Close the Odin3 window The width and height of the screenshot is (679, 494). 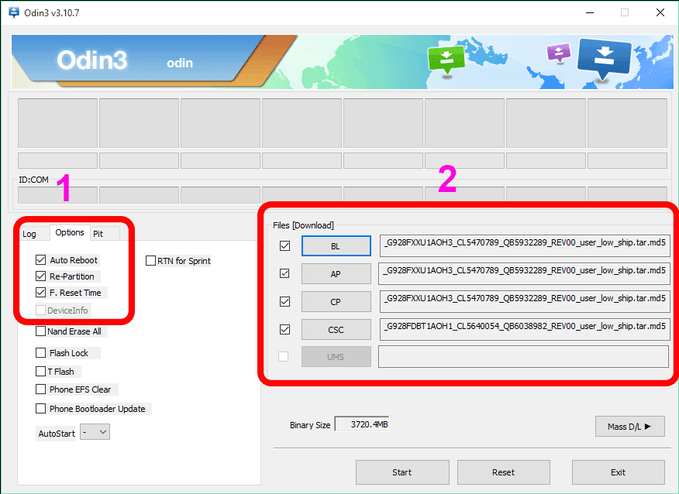pos(660,12)
